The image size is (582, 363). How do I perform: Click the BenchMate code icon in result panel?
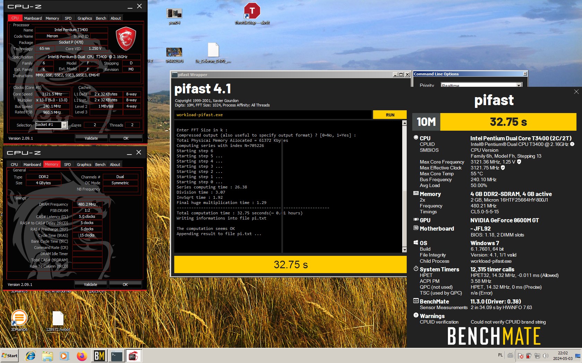tap(416, 301)
